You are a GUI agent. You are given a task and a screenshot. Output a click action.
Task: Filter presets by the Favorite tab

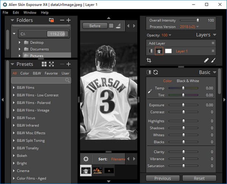point(51,73)
